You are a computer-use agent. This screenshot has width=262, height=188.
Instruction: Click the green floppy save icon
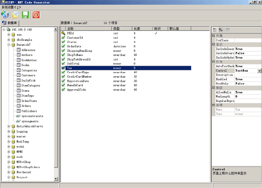click(26, 15)
